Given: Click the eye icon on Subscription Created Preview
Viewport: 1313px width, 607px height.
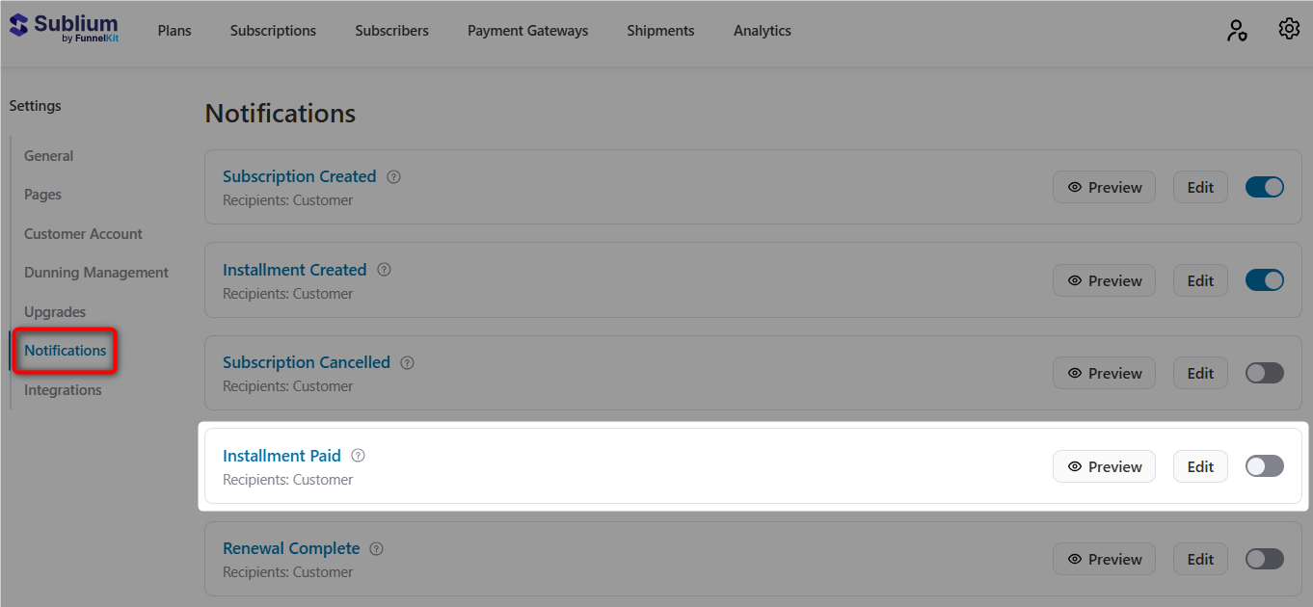Looking at the screenshot, I should pyautogui.click(x=1073, y=186).
